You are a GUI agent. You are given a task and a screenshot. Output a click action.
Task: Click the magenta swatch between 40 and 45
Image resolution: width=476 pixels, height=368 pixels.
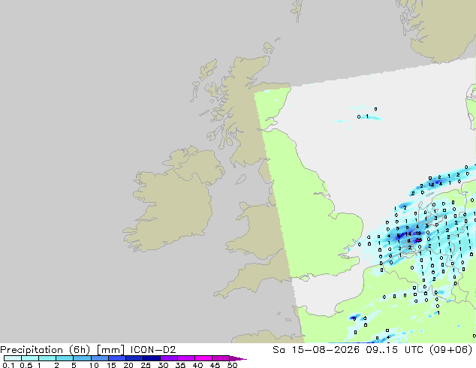click(x=203, y=358)
